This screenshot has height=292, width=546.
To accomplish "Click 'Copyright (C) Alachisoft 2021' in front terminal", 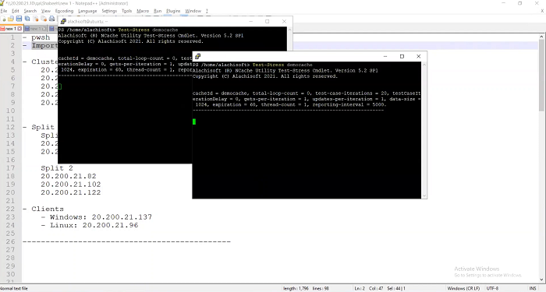I will click(236, 76).
